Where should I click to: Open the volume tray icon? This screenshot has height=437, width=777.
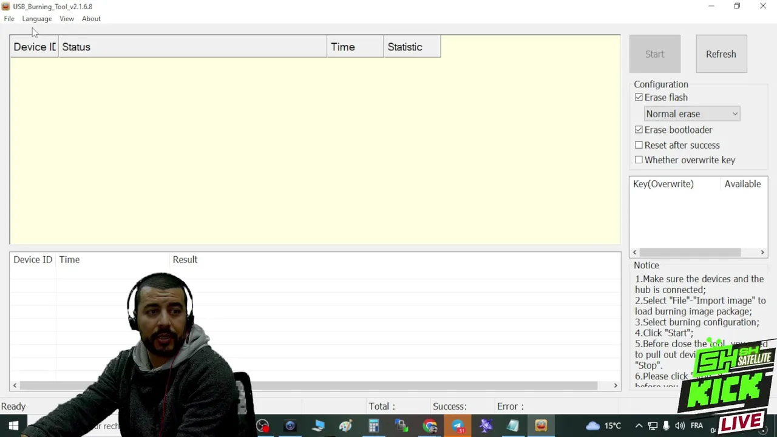pyautogui.click(x=680, y=426)
